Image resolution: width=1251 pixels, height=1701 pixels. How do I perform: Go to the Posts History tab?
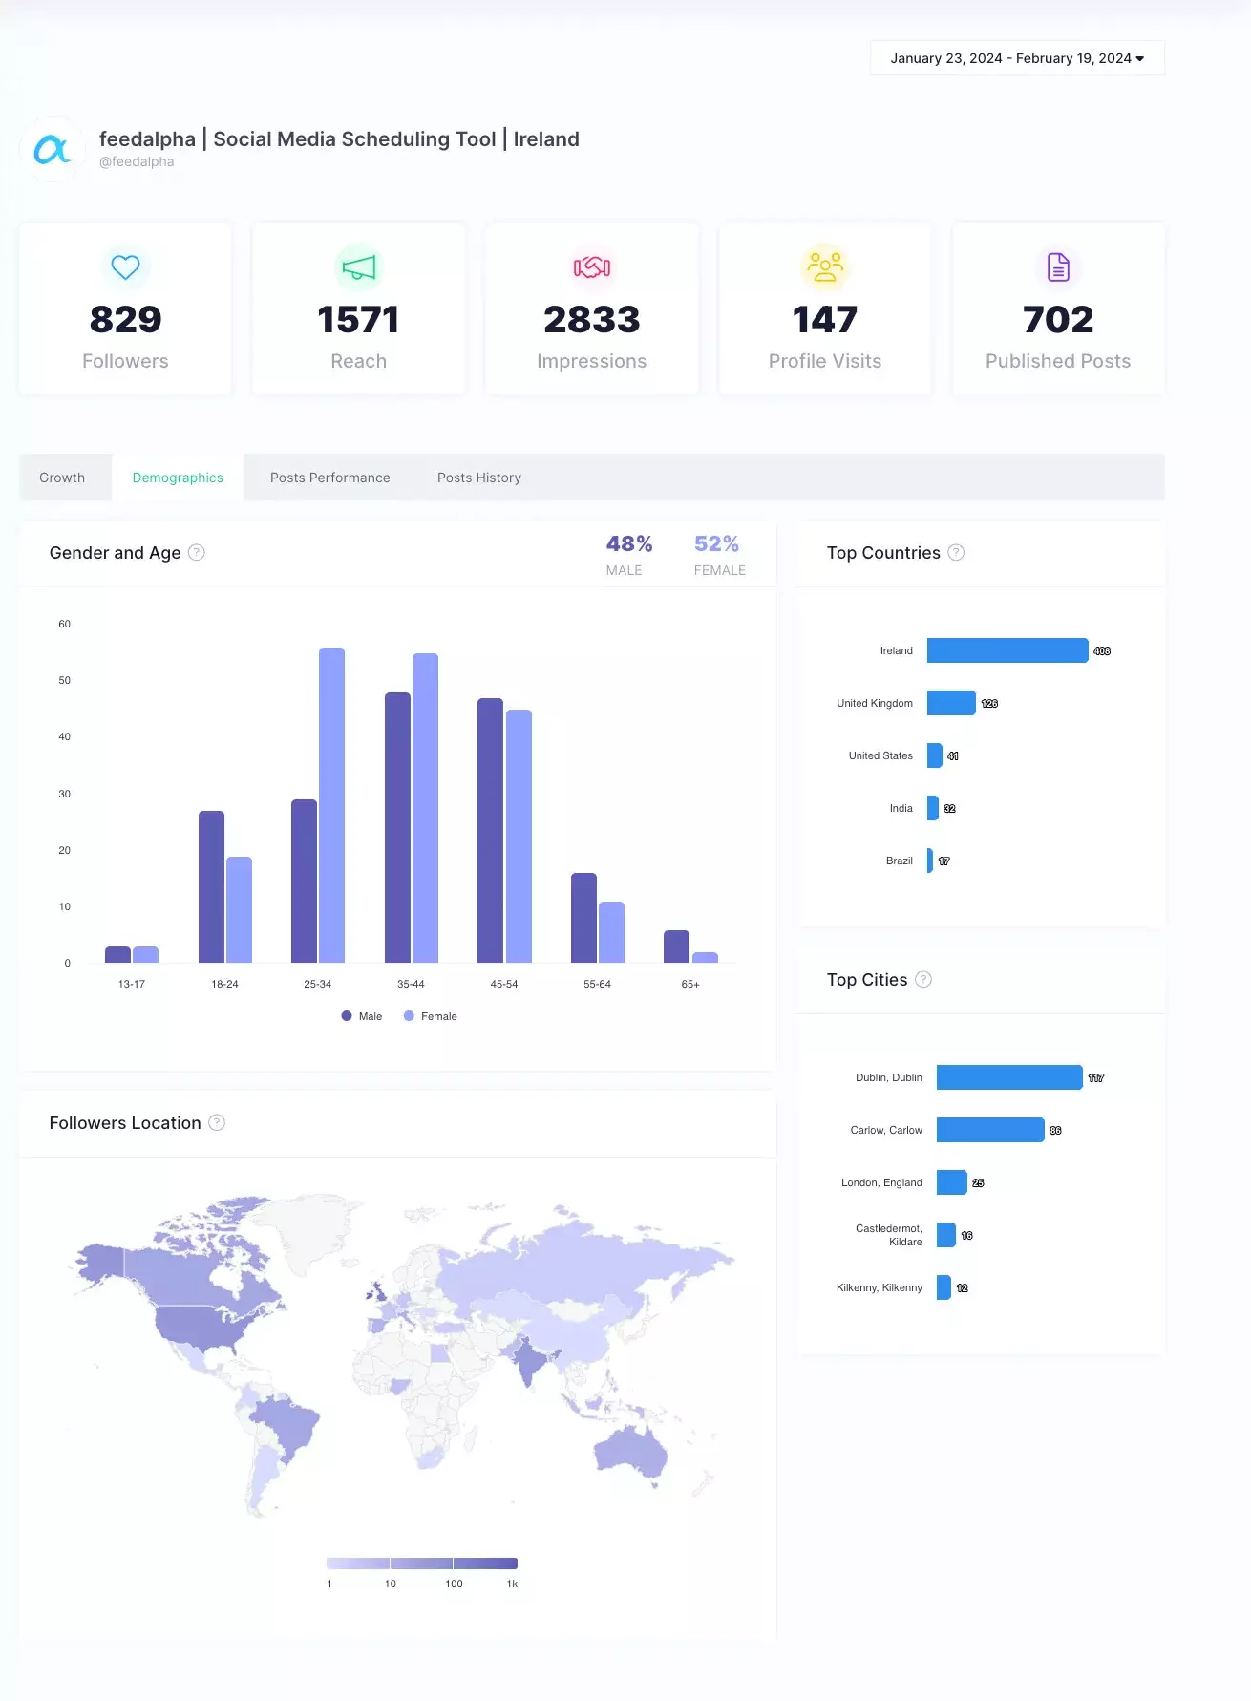[x=479, y=478]
